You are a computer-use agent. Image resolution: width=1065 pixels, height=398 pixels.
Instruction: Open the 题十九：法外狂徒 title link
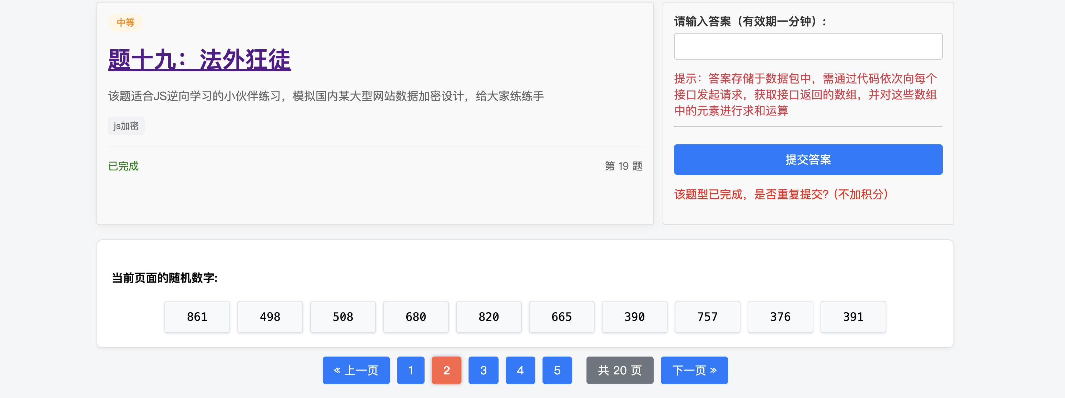pos(199,60)
